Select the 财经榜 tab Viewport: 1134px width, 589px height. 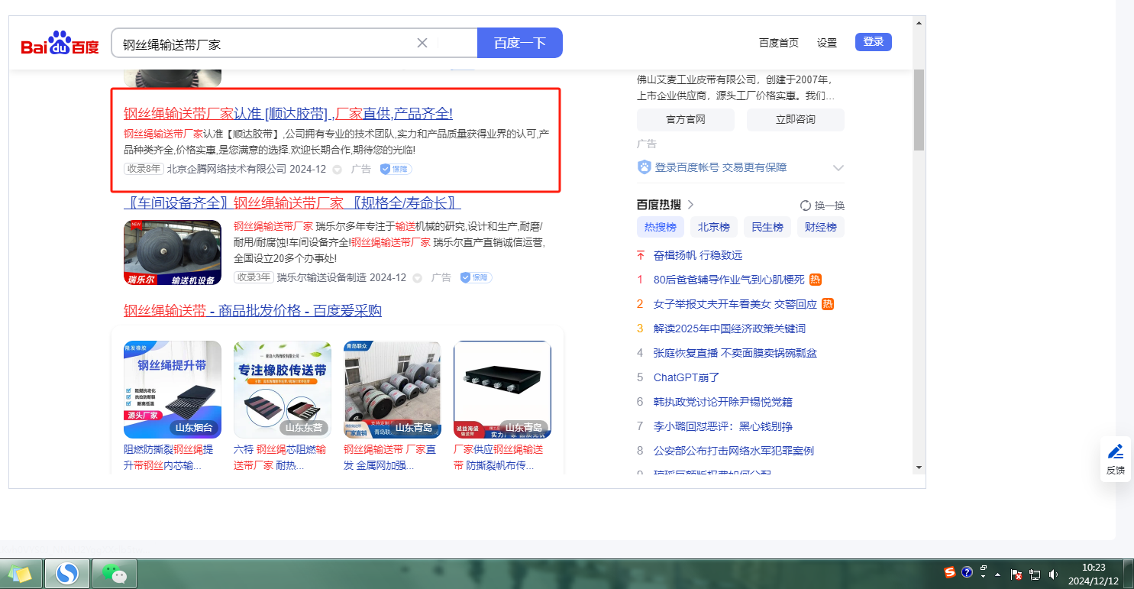pos(821,227)
